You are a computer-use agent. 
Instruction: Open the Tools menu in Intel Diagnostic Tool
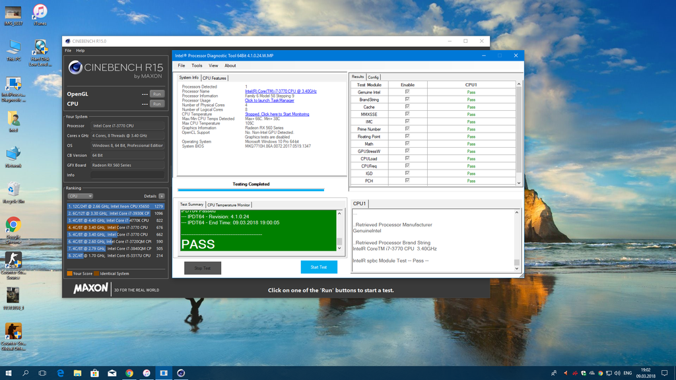click(x=197, y=65)
